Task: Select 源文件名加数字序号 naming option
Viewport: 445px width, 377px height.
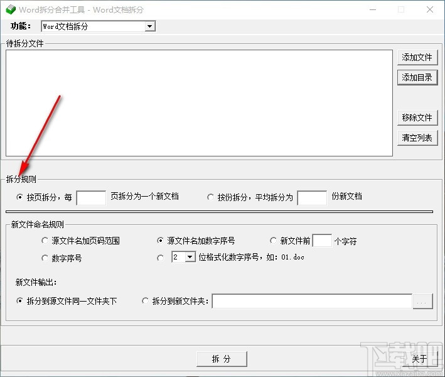Action: point(160,241)
